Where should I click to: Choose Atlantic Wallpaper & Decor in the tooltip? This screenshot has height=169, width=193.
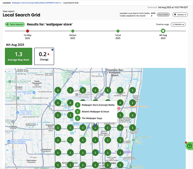95,112
